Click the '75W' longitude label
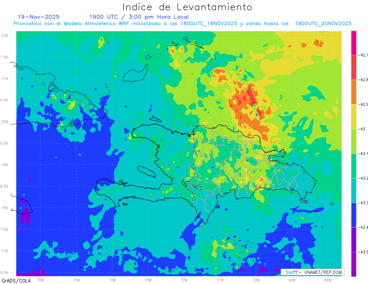The height and width of the screenshot is (284, 368). click(x=76, y=280)
